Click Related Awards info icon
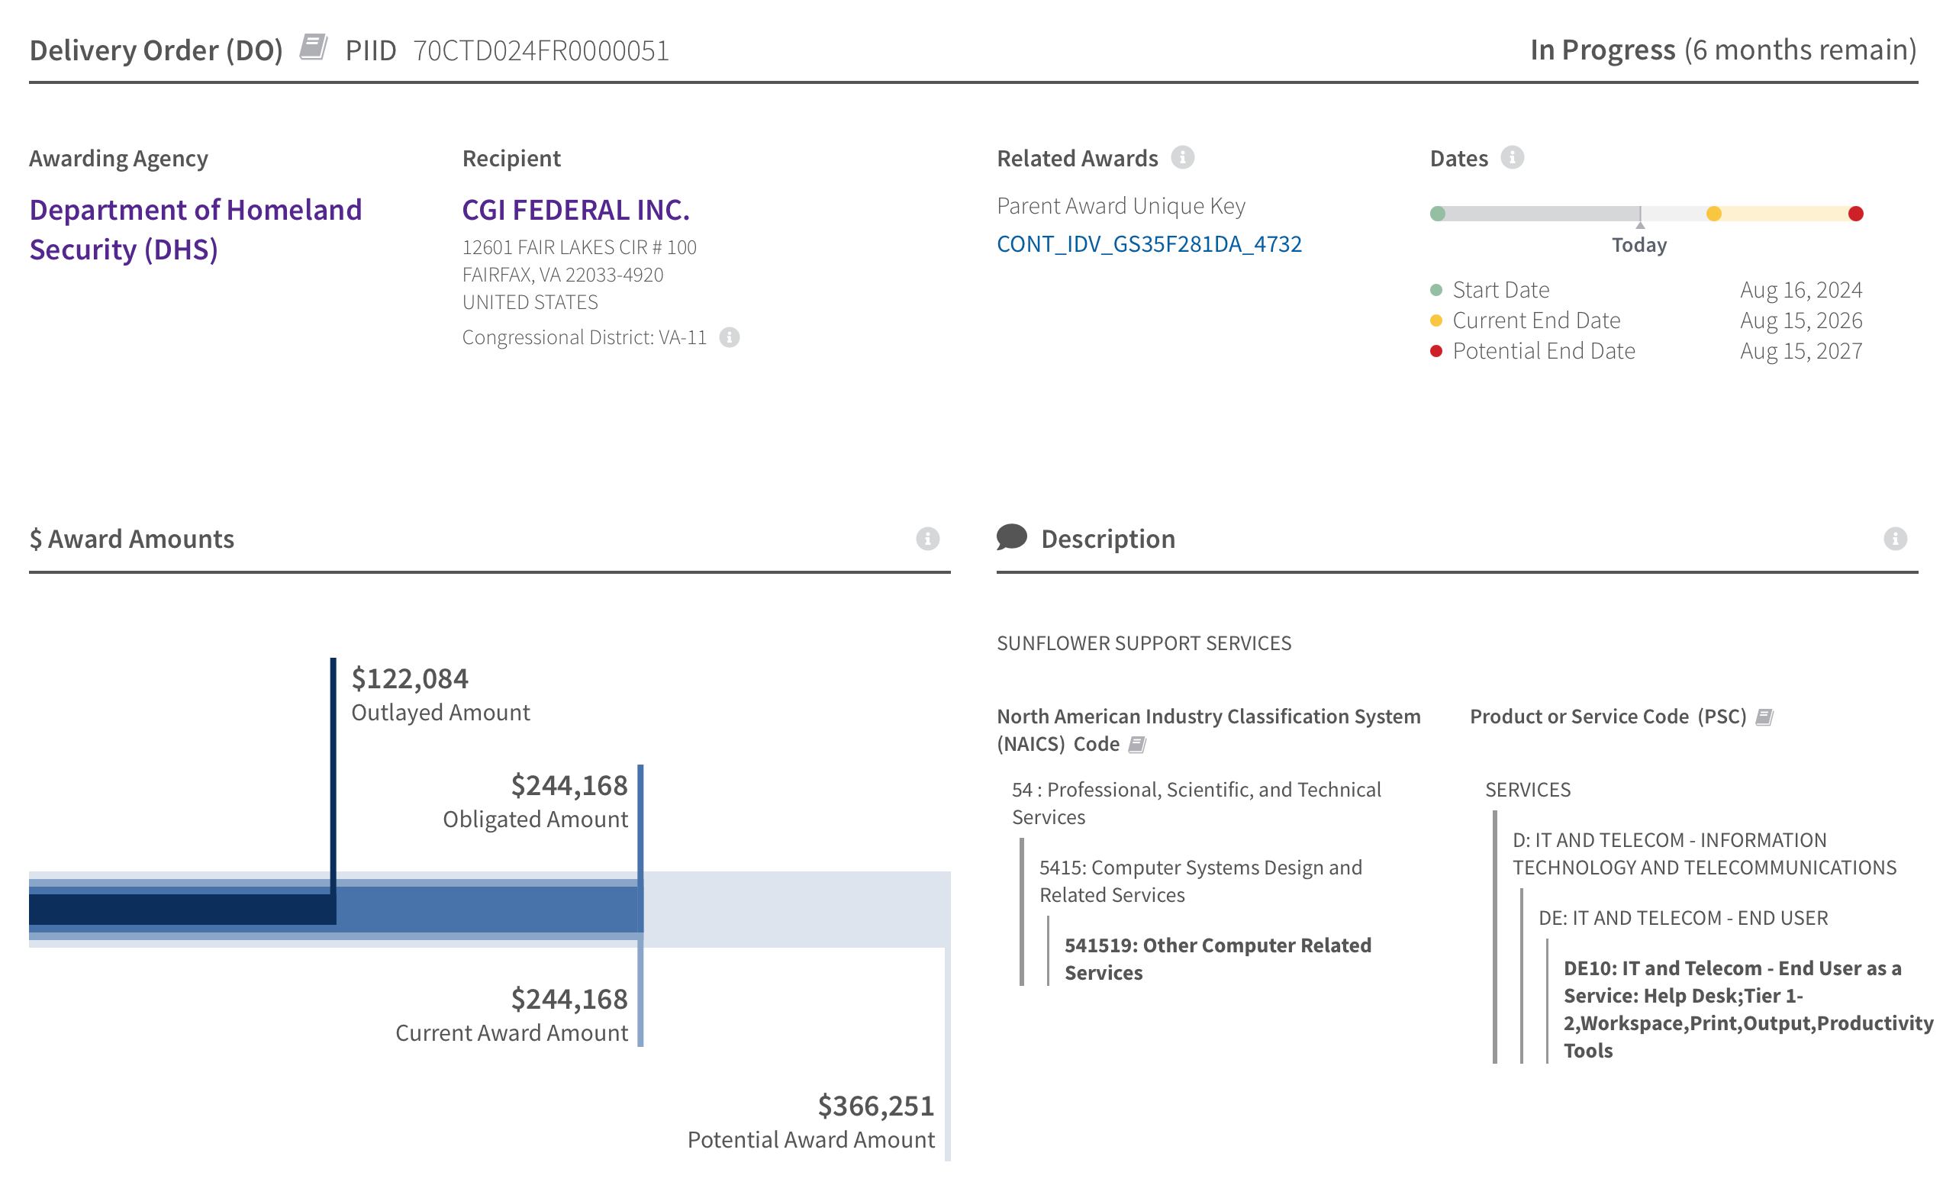Viewport: 1943px width, 1198px height. 1182,158
